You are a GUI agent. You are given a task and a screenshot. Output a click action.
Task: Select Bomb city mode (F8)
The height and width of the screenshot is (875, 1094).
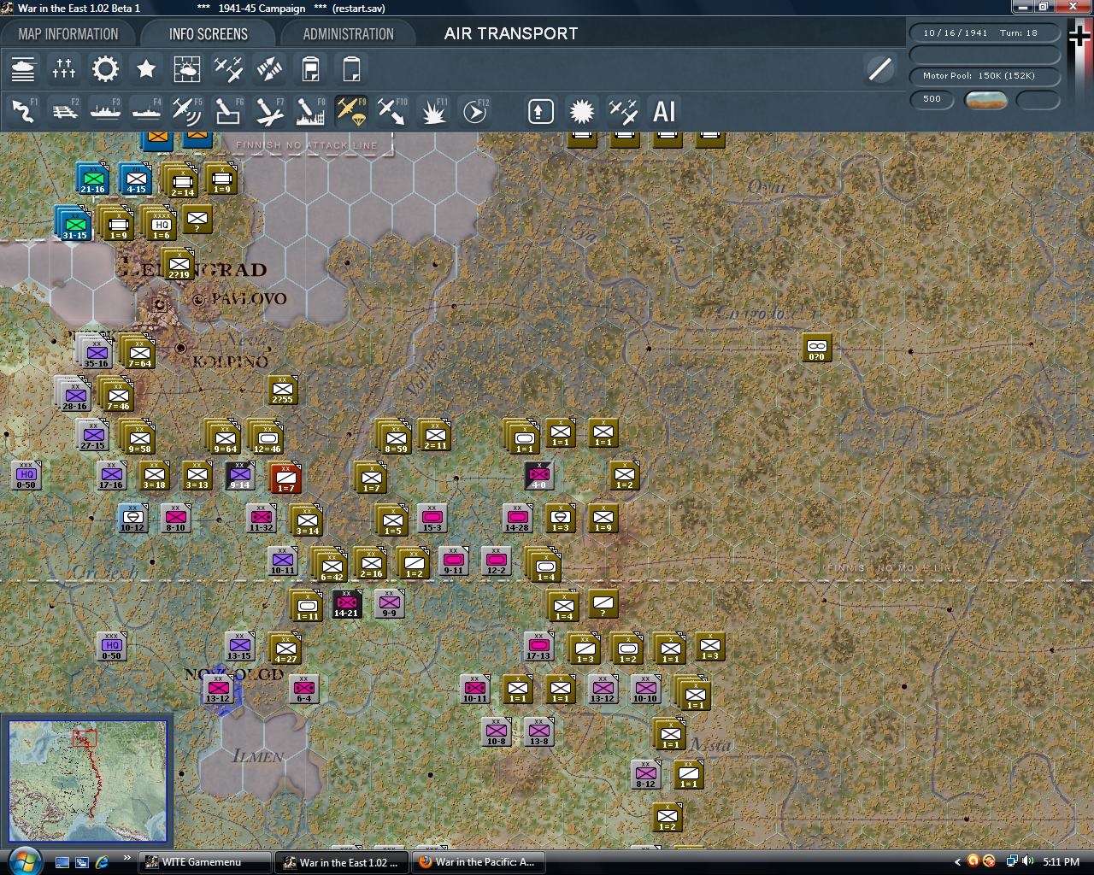310,111
